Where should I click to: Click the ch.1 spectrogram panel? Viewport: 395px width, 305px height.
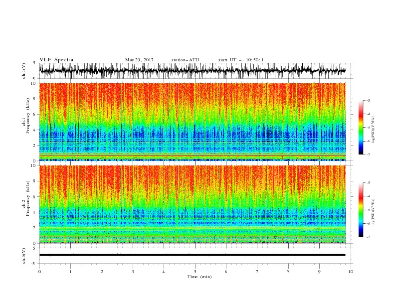point(192,122)
